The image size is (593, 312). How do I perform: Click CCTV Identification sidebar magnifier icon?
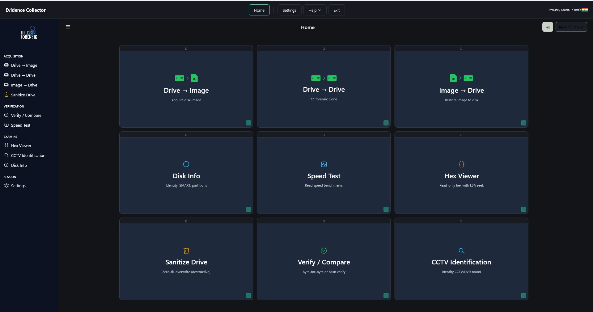pos(6,155)
